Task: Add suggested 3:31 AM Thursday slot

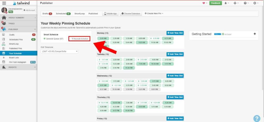Action: point(142,103)
